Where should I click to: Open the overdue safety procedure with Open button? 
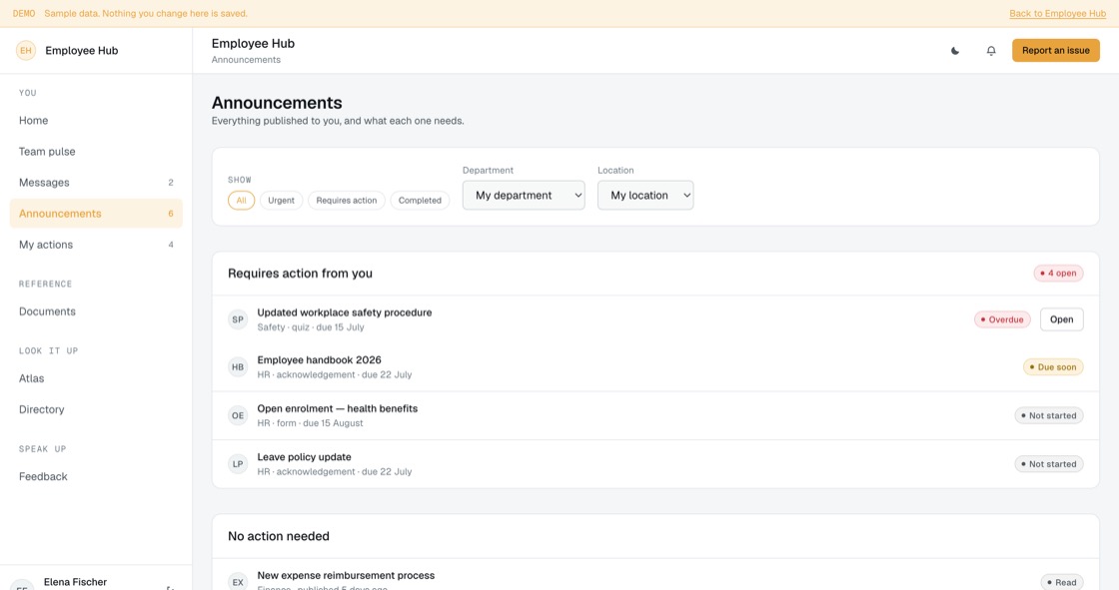click(x=1061, y=319)
